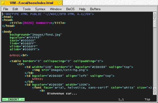The width and height of the screenshot is (158, 103).
Task: Click the td bgcolor width="100%" line
Action: [x=57, y=85]
